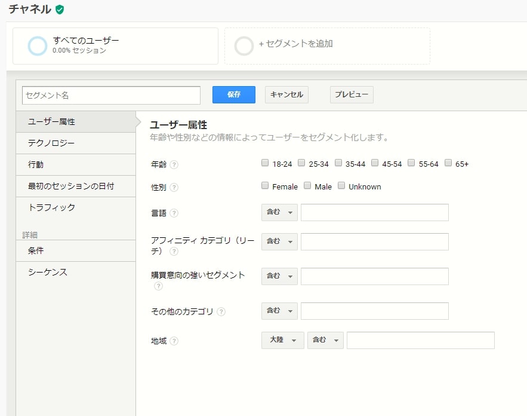Image resolution: width=527 pixels, height=416 pixels.
Task: Click the ユーザー属性 panel heading
Action: pos(178,125)
